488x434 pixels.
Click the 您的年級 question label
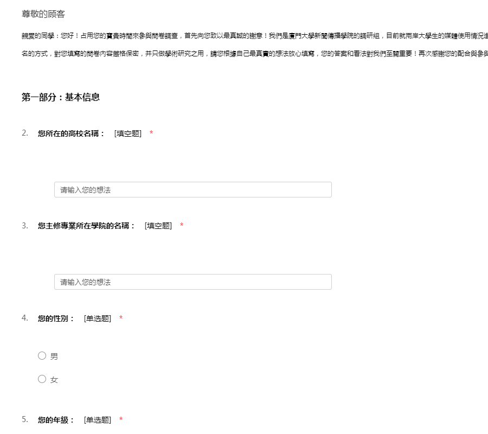(x=56, y=420)
